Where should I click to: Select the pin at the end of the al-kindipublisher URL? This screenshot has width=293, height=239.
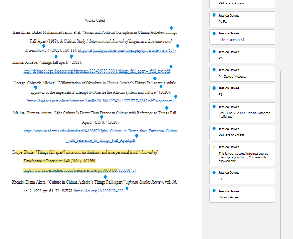tap(178, 46)
